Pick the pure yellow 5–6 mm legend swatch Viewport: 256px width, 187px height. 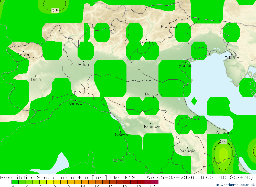tap(50, 182)
